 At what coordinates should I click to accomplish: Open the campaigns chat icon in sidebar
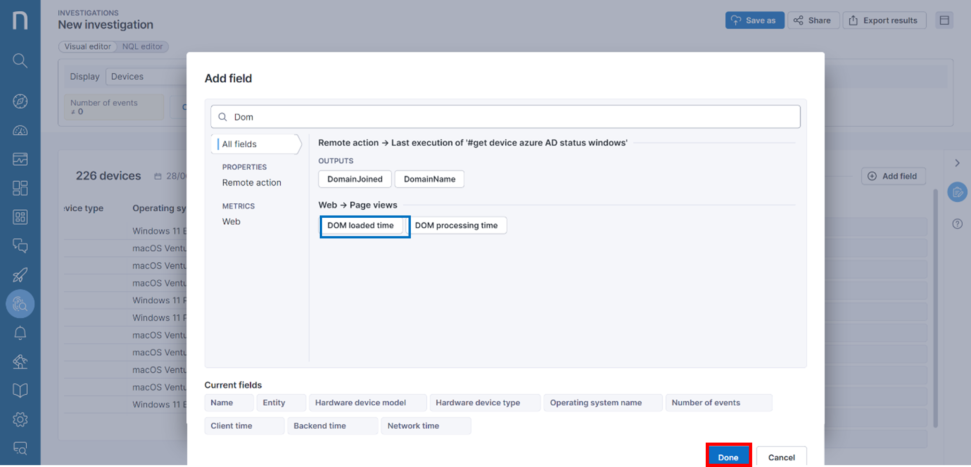[x=20, y=245]
